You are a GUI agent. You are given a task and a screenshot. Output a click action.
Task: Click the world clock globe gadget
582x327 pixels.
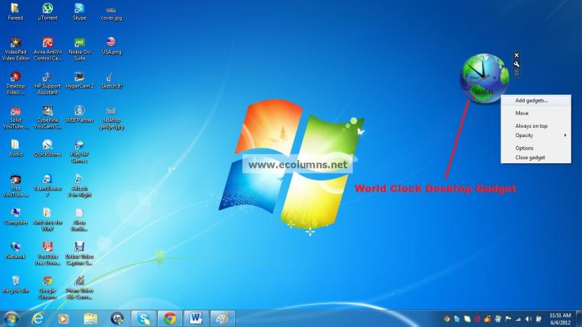pos(485,78)
